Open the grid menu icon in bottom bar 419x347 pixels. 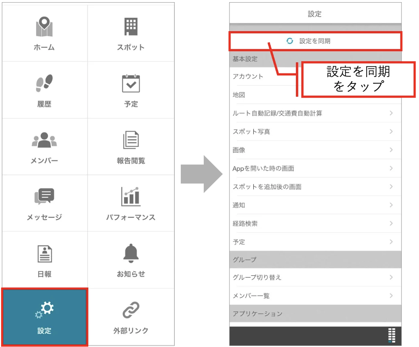(x=392, y=335)
